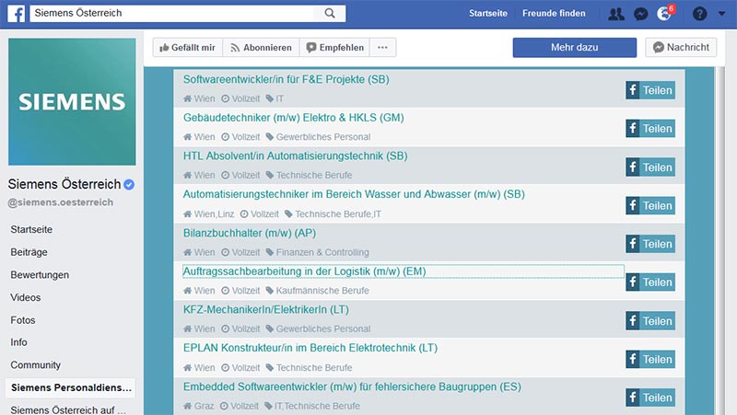
Task: Open Community in sidebar
Action: tap(36, 364)
